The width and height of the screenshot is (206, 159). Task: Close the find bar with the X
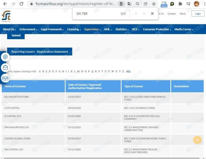click(x=152, y=14)
